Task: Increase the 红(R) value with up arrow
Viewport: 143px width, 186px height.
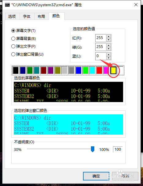Action: click(108, 36)
